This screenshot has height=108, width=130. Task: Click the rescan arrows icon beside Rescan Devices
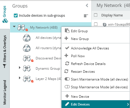click(66, 71)
